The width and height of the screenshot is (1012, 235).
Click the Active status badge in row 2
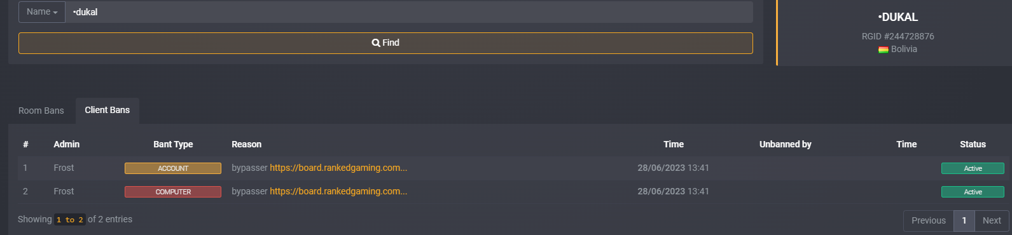(973, 192)
